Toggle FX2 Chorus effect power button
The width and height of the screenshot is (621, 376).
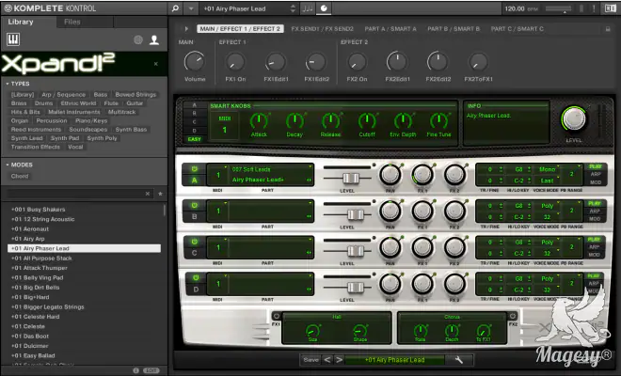513,316
